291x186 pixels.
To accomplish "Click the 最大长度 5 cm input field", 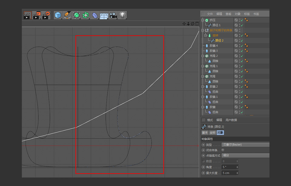I will (229, 173).
